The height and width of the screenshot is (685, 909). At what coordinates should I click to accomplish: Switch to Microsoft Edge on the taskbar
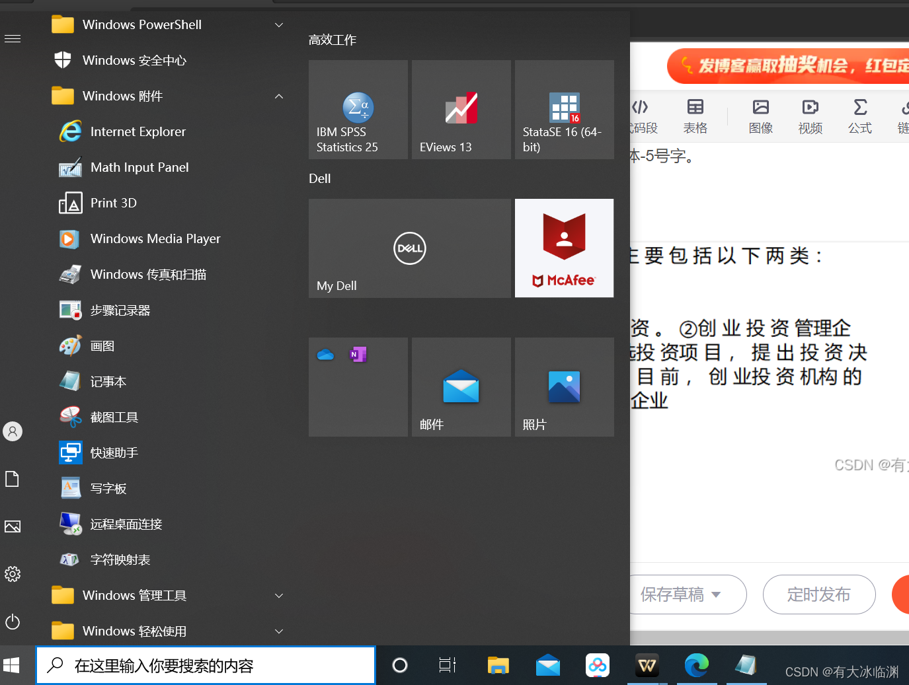(x=697, y=665)
